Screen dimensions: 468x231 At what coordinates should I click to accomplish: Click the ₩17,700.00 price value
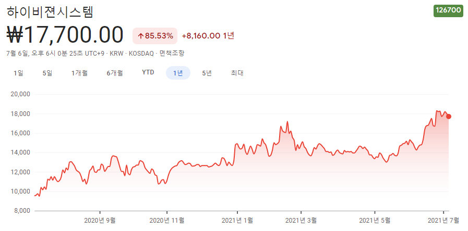coord(65,35)
